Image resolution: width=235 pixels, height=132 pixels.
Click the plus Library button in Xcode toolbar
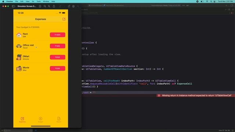click(x=226, y=5)
